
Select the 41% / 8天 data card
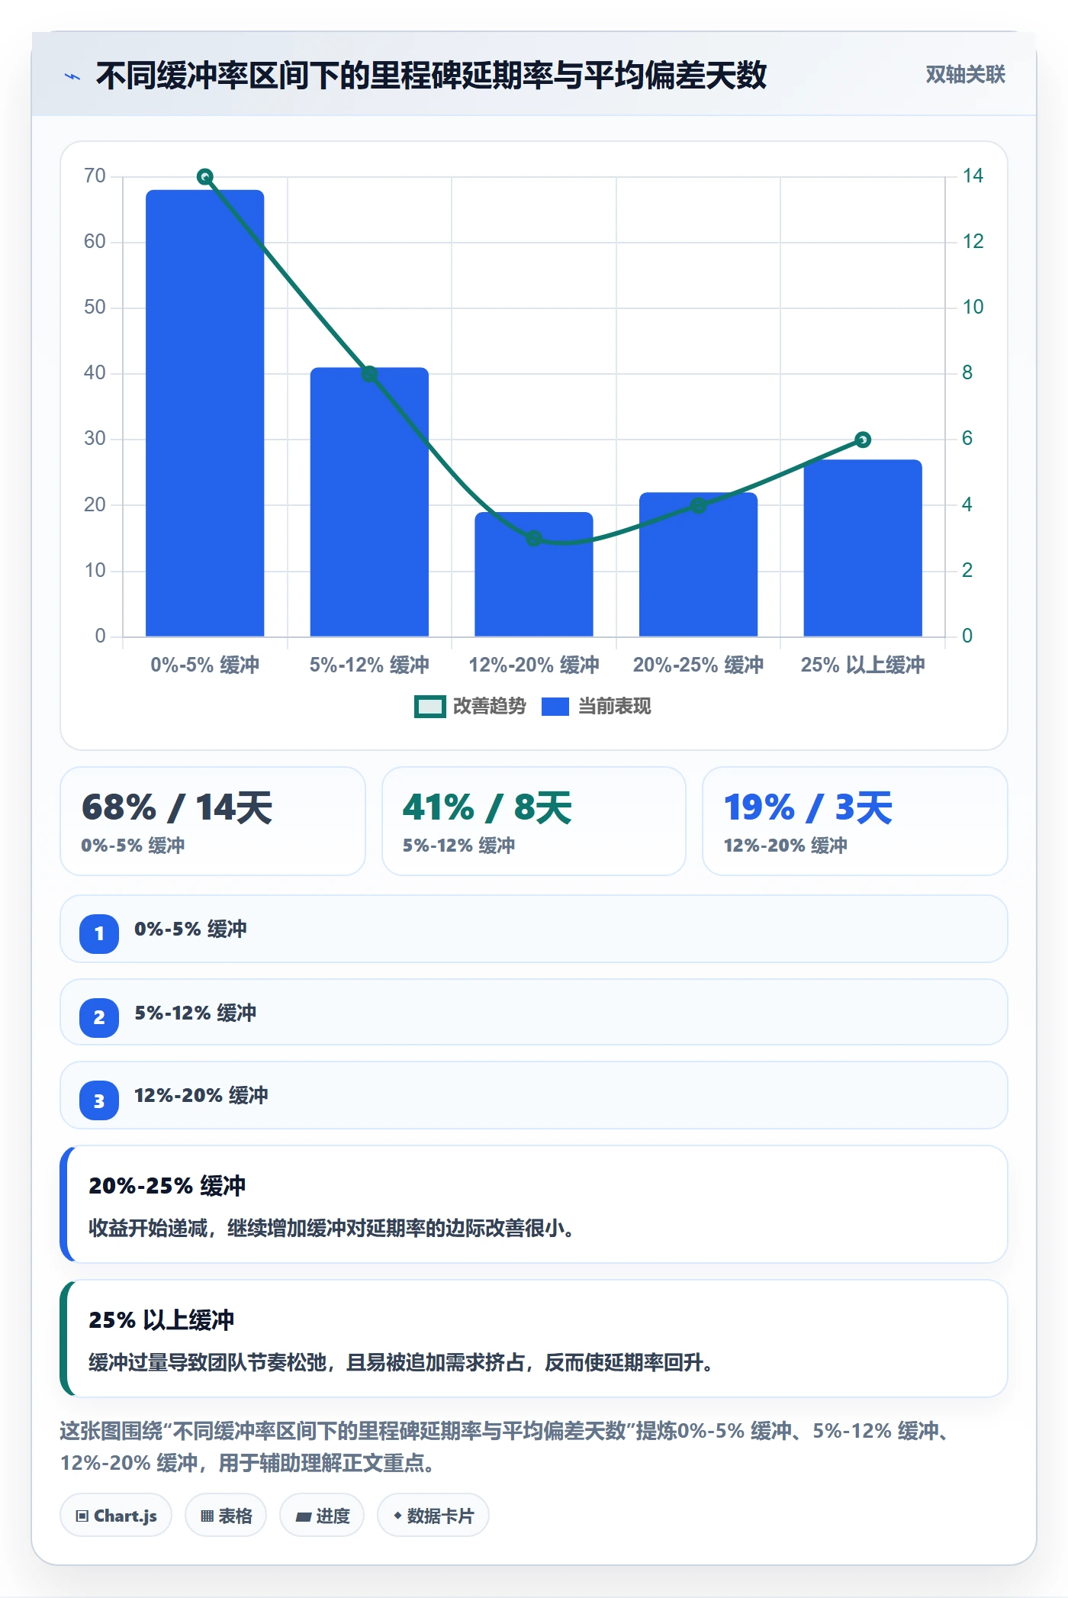534,821
